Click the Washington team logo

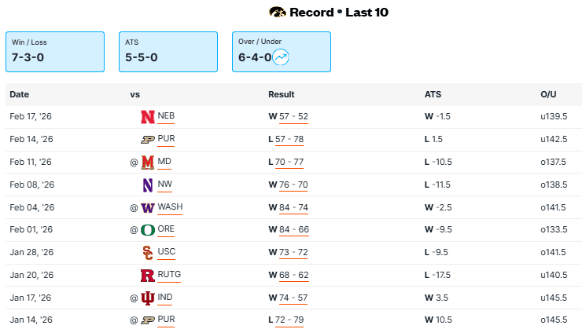tap(147, 208)
